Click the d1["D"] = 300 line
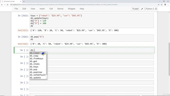 [38, 23]
